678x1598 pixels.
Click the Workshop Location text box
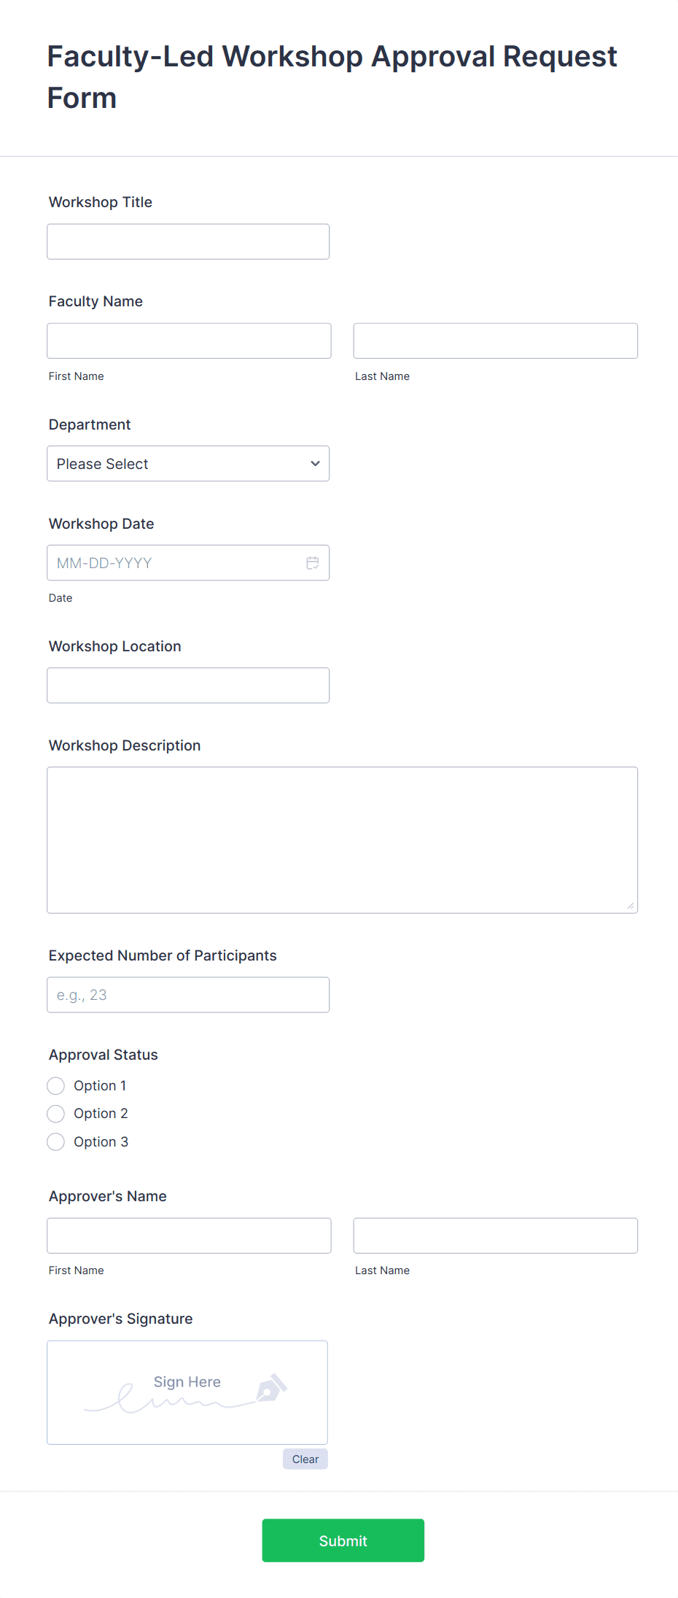(187, 685)
